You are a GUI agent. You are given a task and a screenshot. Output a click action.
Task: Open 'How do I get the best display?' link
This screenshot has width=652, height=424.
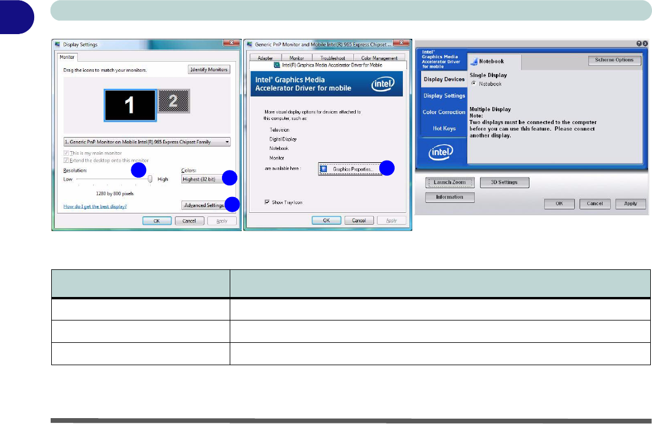pos(95,206)
